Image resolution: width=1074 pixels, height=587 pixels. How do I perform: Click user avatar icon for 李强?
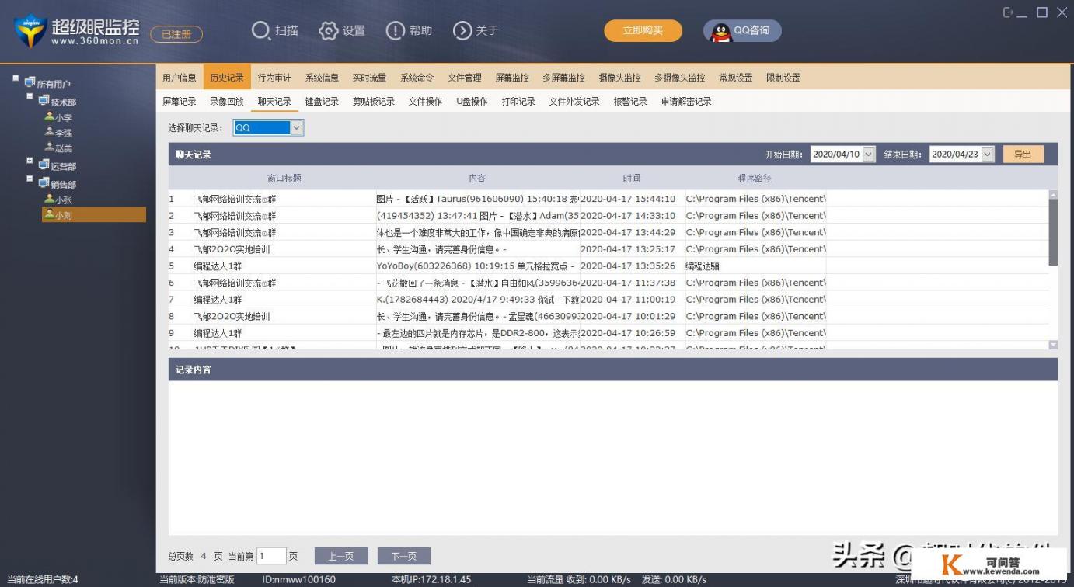coord(49,133)
